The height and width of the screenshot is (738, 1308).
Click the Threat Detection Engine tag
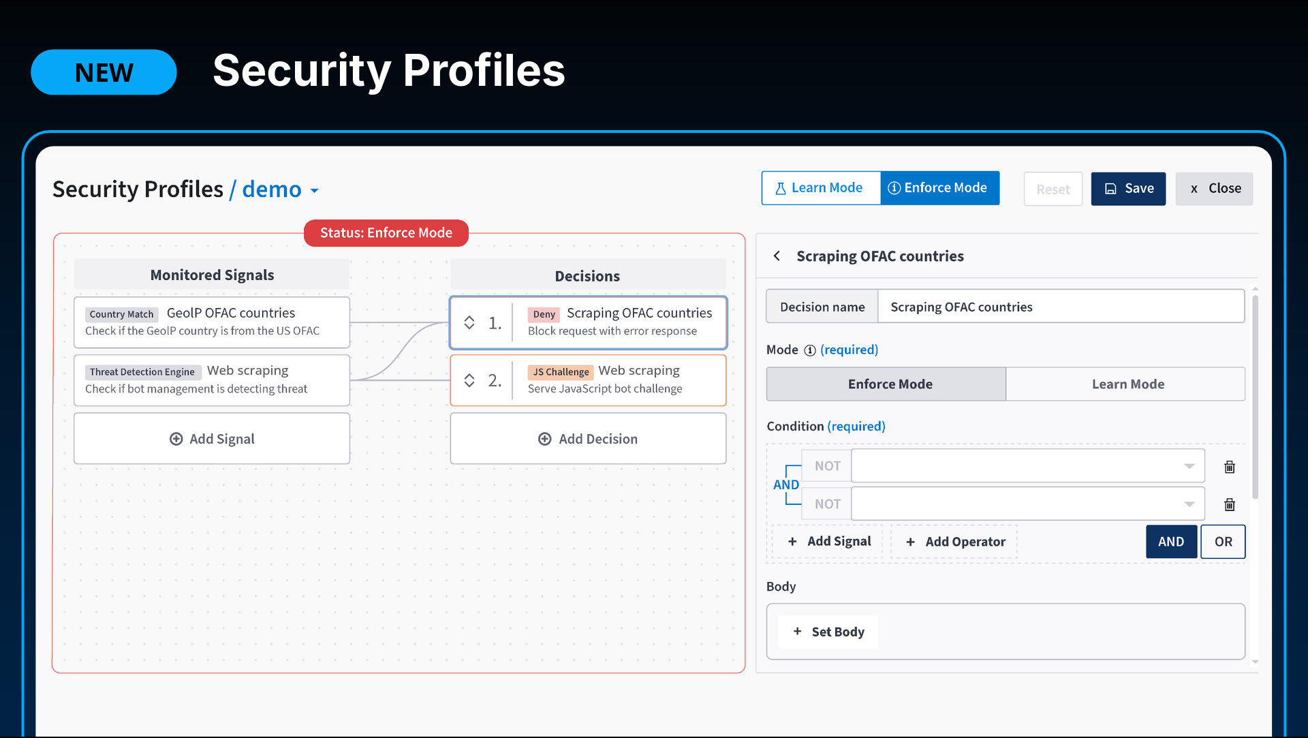142,372
